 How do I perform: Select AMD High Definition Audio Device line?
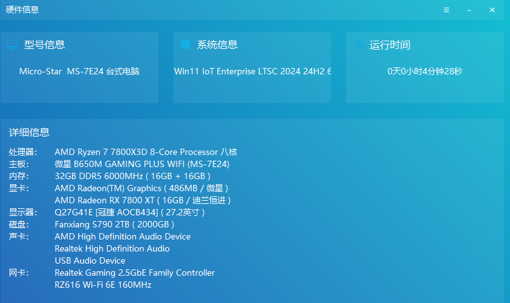[123, 236]
